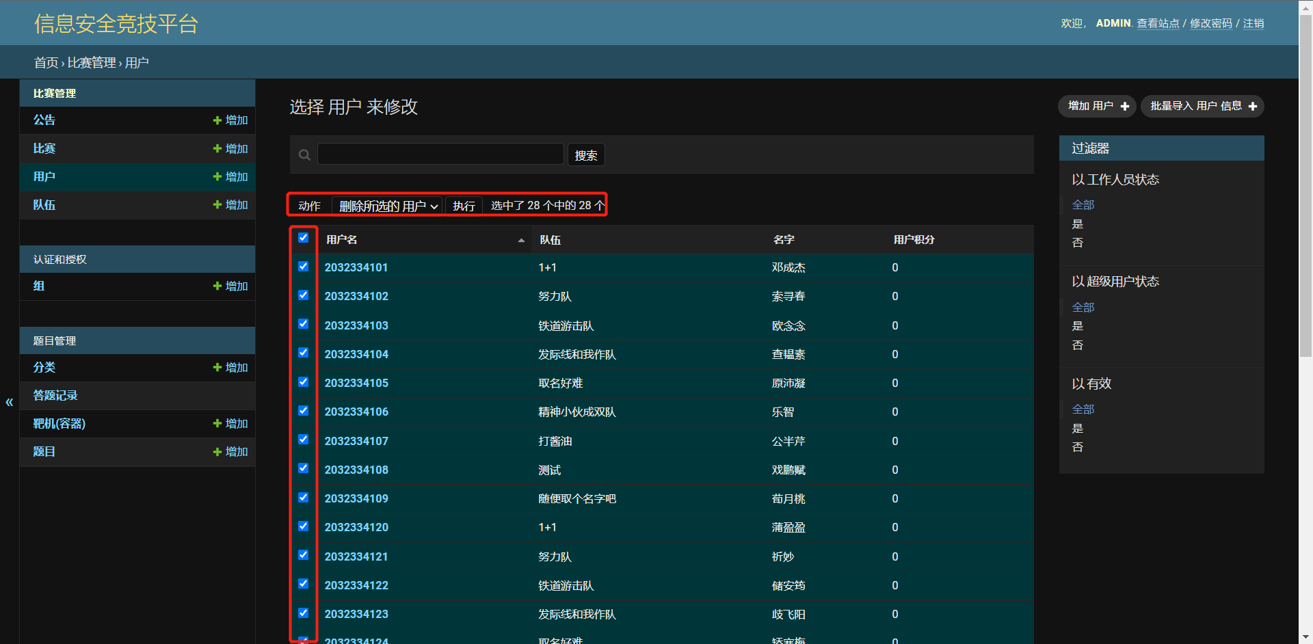The image size is (1313, 644).
Task: Click 题目管理 sidebar section header
Action: point(55,340)
